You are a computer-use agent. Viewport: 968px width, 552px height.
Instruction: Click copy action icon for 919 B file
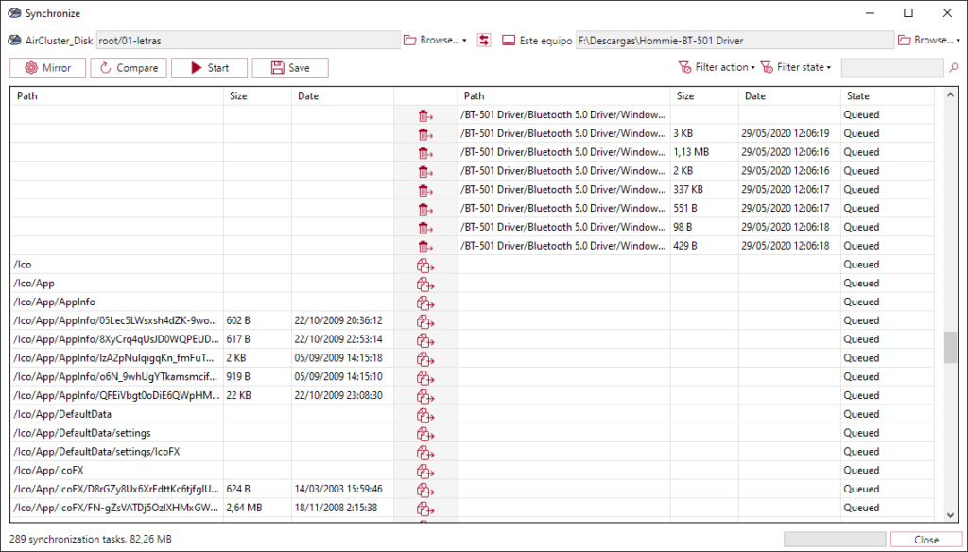point(424,376)
